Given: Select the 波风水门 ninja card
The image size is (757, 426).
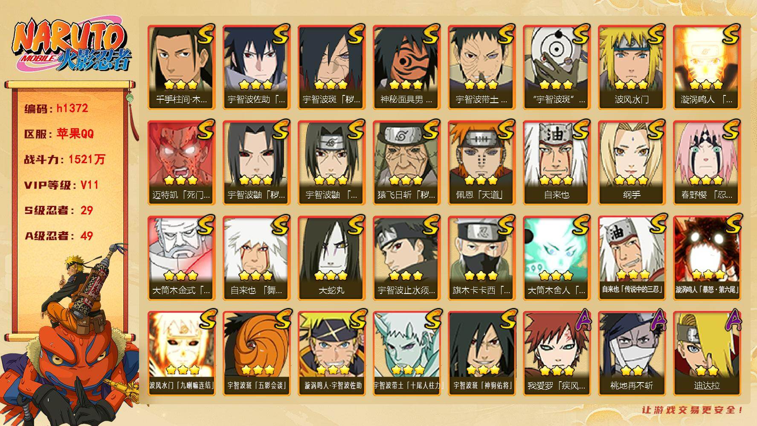Looking at the screenshot, I should point(632,67).
